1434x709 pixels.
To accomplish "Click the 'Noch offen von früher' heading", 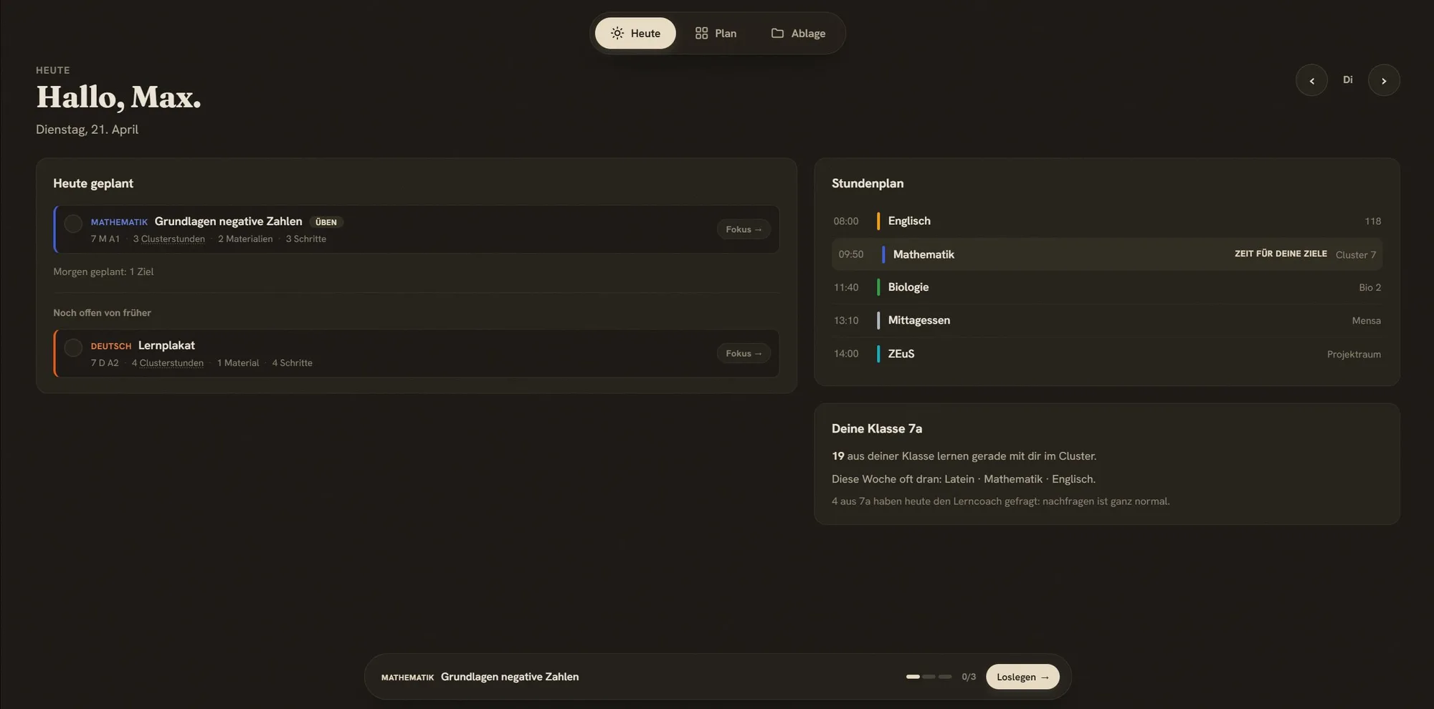I will [102, 313].
